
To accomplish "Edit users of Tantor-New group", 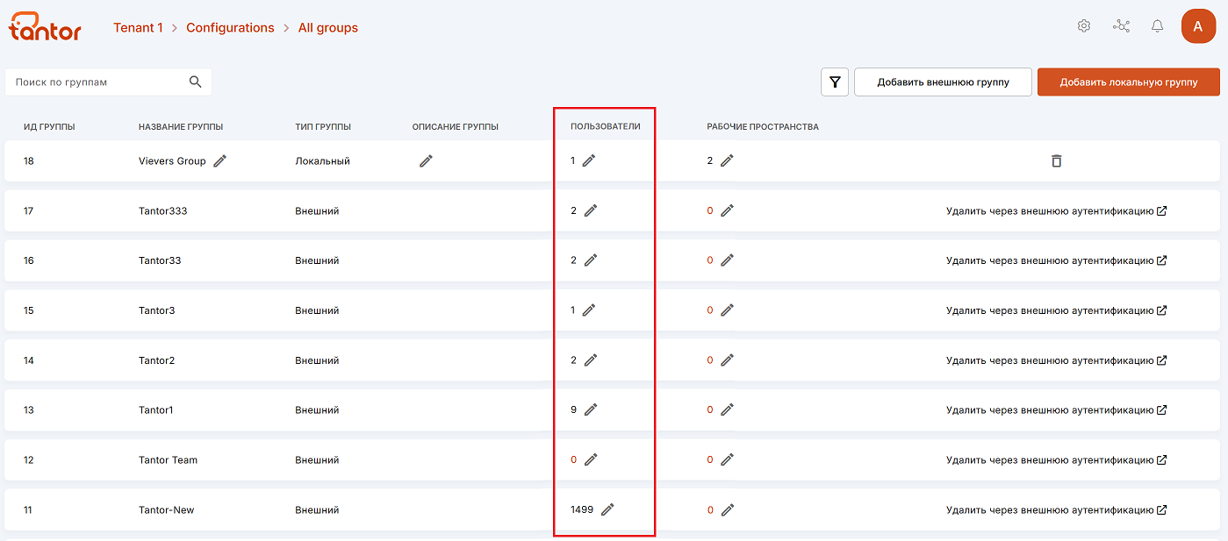I will pyautogui.click(x=607, y=509).
